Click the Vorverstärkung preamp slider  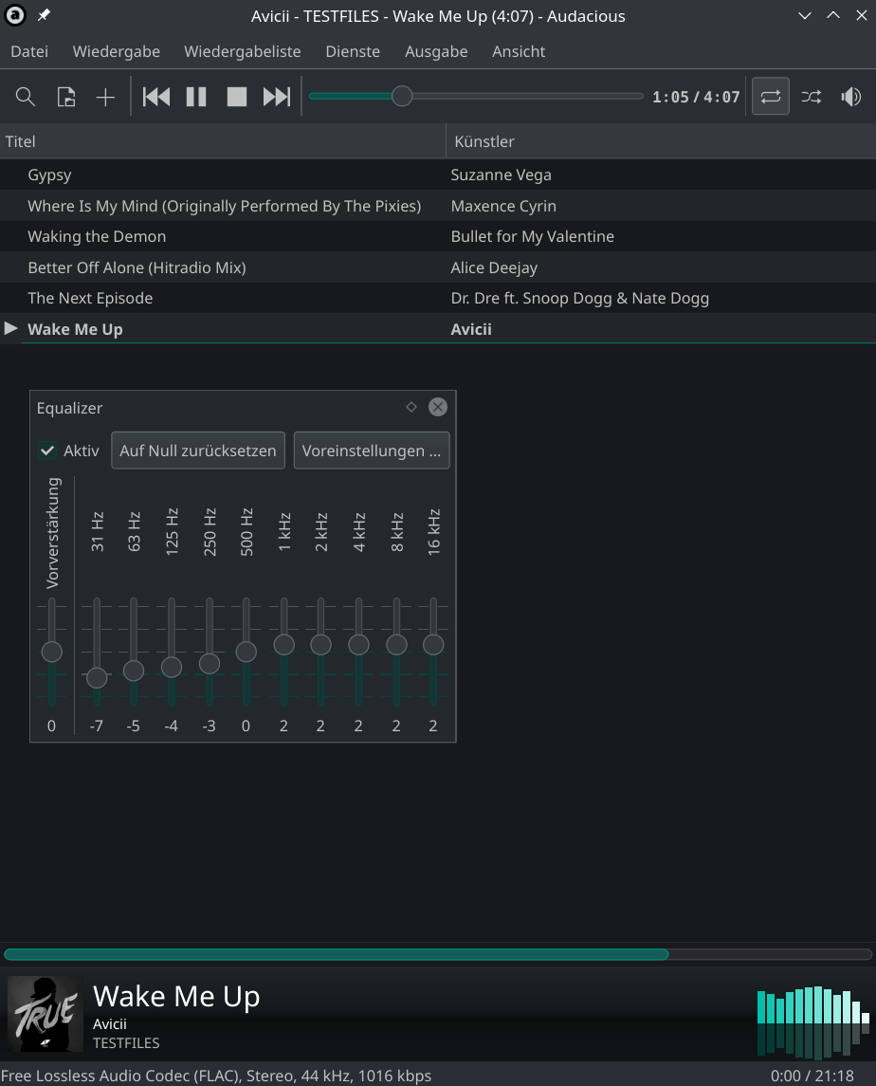click(52, 652)
